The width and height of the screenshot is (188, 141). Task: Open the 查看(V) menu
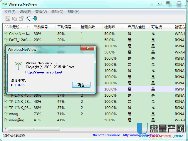click(x=41, y=12)
